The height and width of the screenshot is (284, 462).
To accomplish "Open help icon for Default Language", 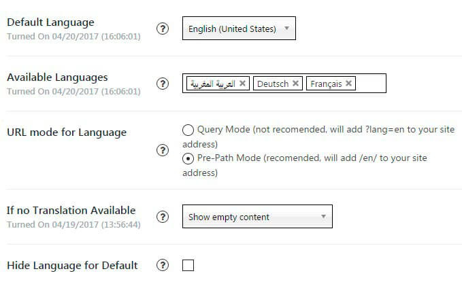I will (x=163, y=29).
